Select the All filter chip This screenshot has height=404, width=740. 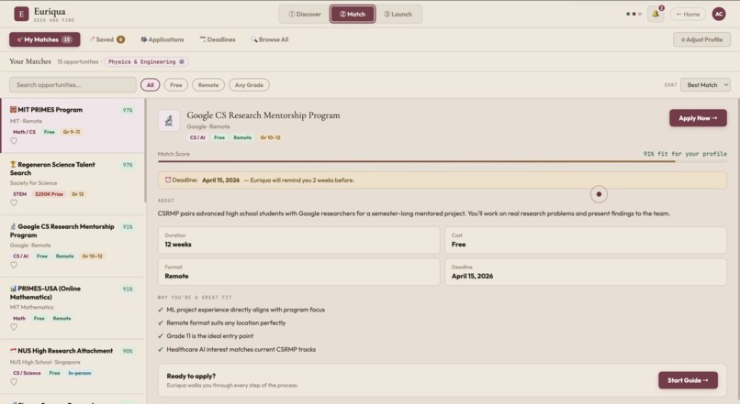pyautogui.click(x=150, y=85)
